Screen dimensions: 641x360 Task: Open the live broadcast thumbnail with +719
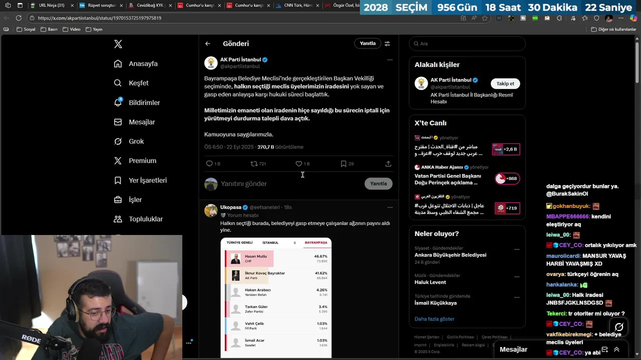507,208
